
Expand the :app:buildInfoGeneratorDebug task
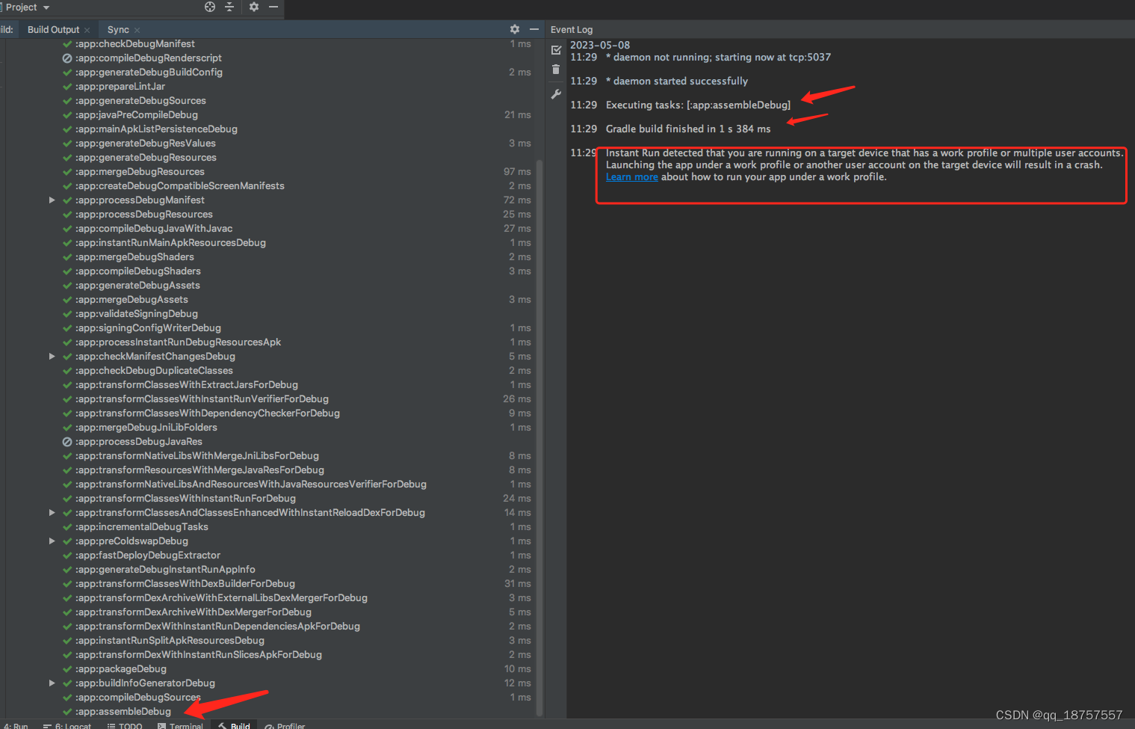tap(52, 683)
